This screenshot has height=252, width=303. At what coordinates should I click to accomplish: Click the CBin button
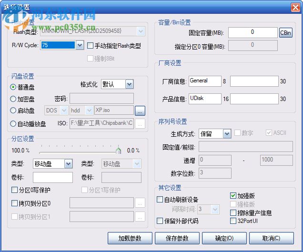(x=285, y=33)
